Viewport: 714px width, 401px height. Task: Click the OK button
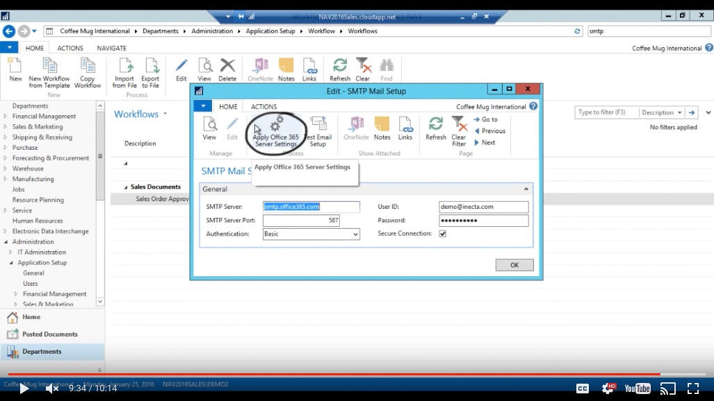tap(514, 265)
